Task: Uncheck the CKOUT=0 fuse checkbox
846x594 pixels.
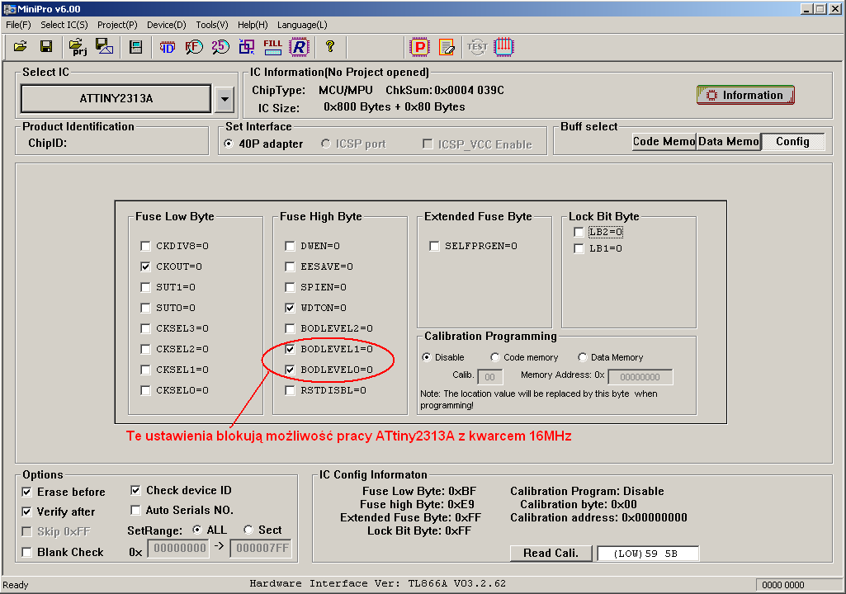Action: click(145, 266)
